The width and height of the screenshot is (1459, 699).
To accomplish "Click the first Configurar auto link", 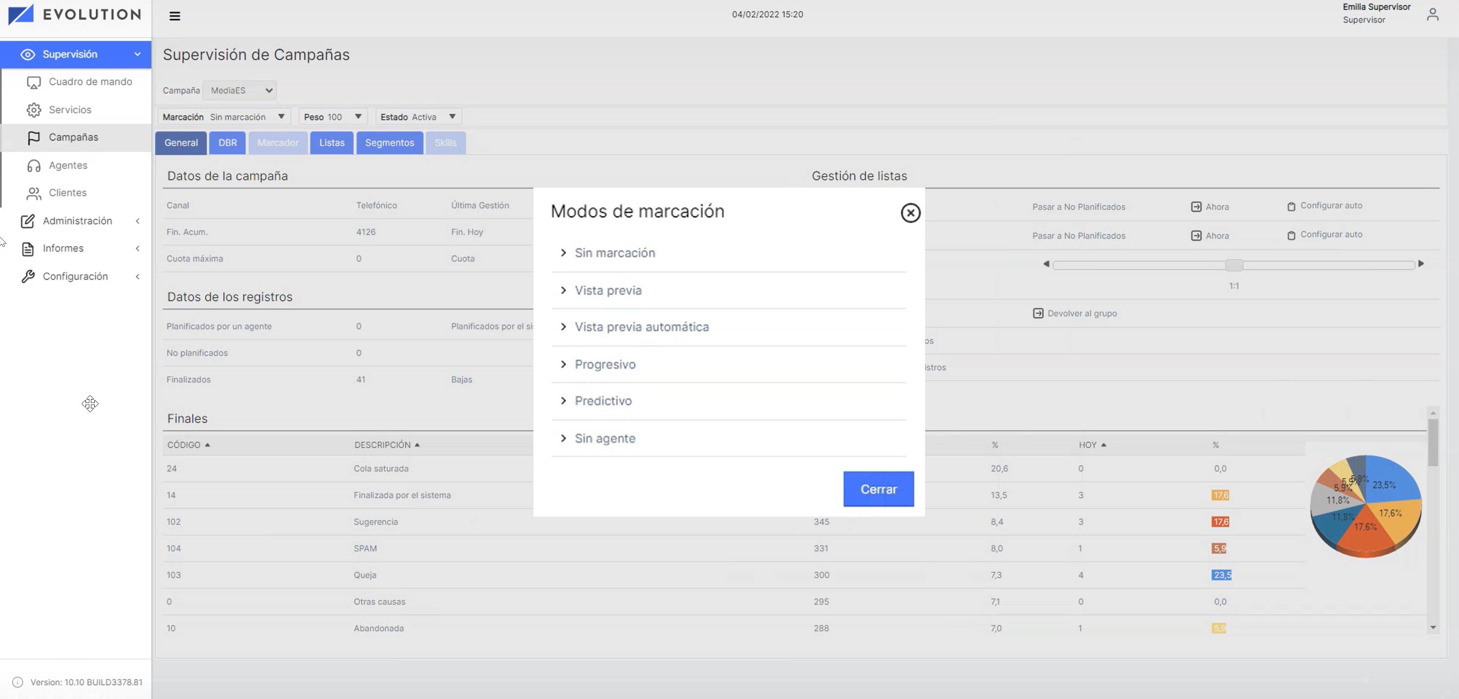I will 1331,206.
